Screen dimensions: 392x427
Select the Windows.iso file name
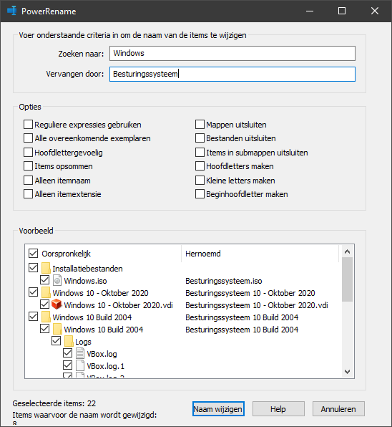tap(85, 281)
